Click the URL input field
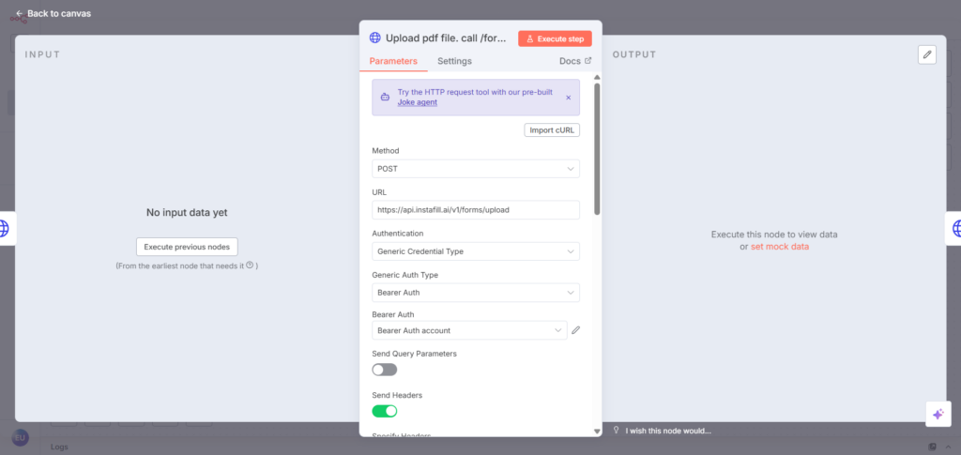Viewport: 961px width, 455px height. click(x=475, y=210)
